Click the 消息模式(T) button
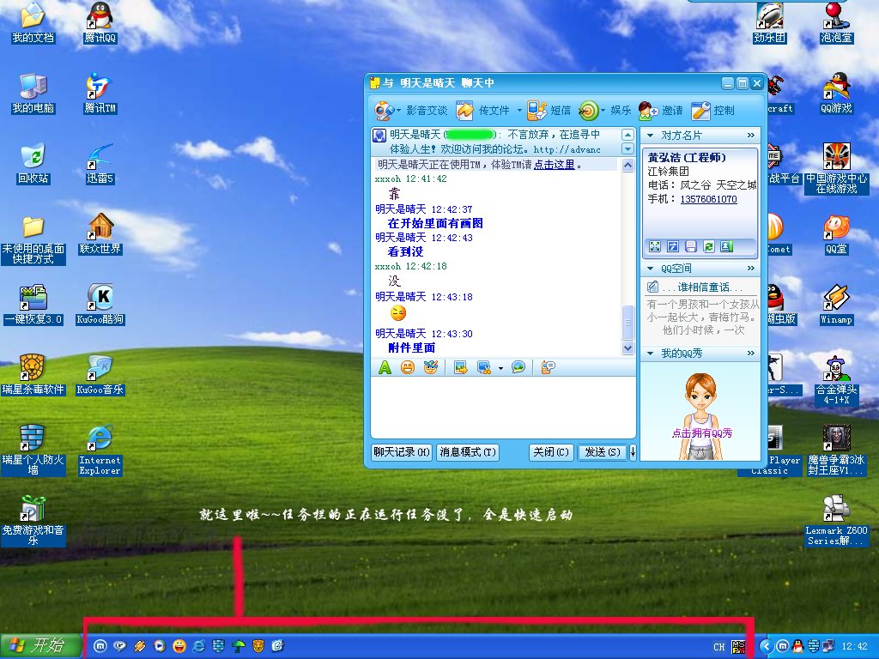This screenshot has height=659, width=879. [468, 452]
